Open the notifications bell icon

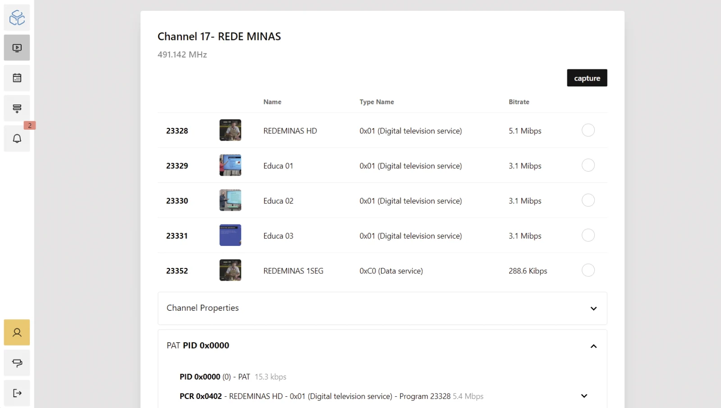pos(17,139)
